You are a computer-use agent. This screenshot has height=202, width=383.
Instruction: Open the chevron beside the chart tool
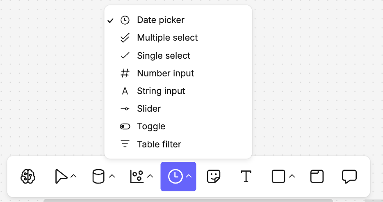tap(150, 177)
